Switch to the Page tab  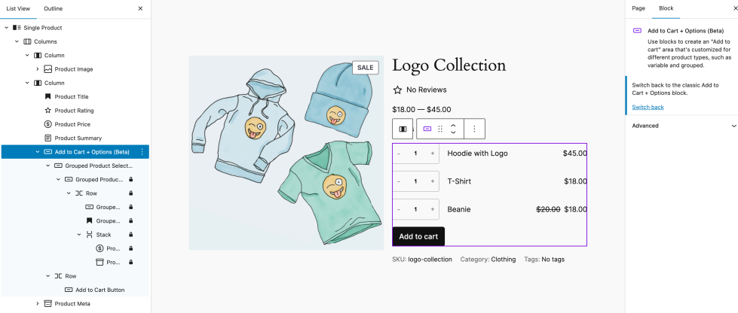[638, 8]
